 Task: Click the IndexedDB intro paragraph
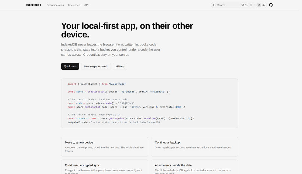(111, 49)
